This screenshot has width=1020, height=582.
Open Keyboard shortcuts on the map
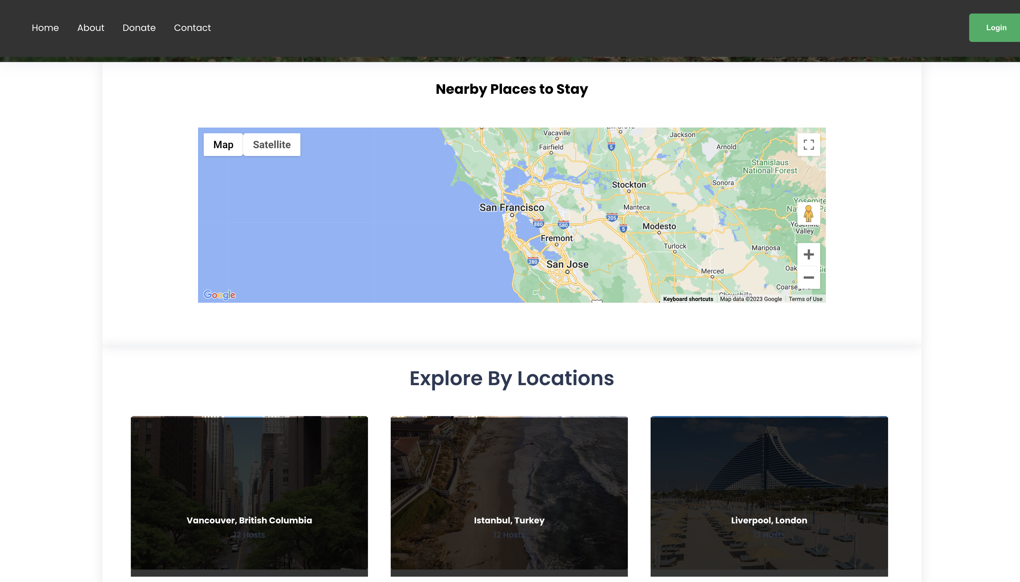688,299
